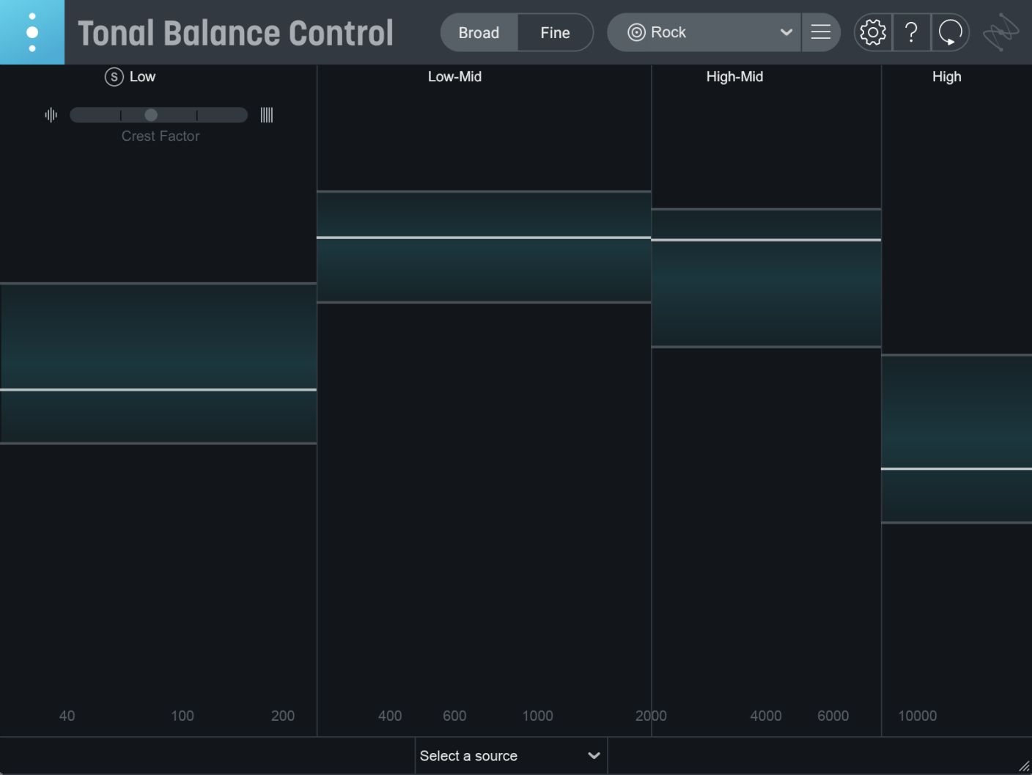The height and width of the screenshot is (775, 1032).
Task: Click the Crest Factor label
Action: point(161,136)
